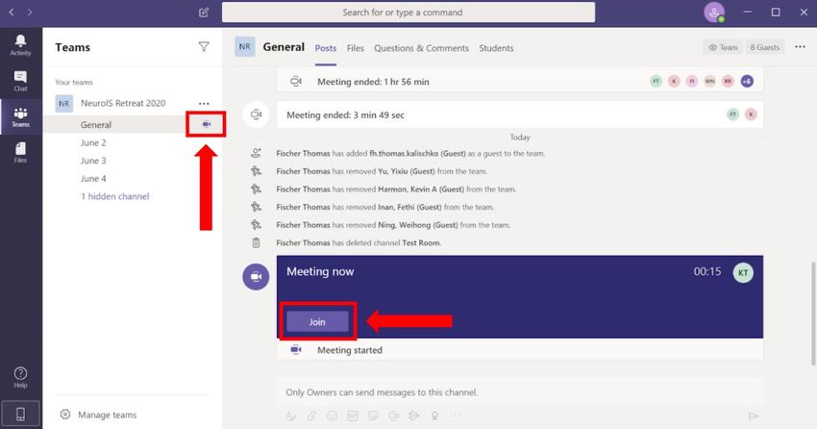This screenshot has width=817, height=429.
Task: Click the Praise badge icon in compose bar
Action: point(434,416)
